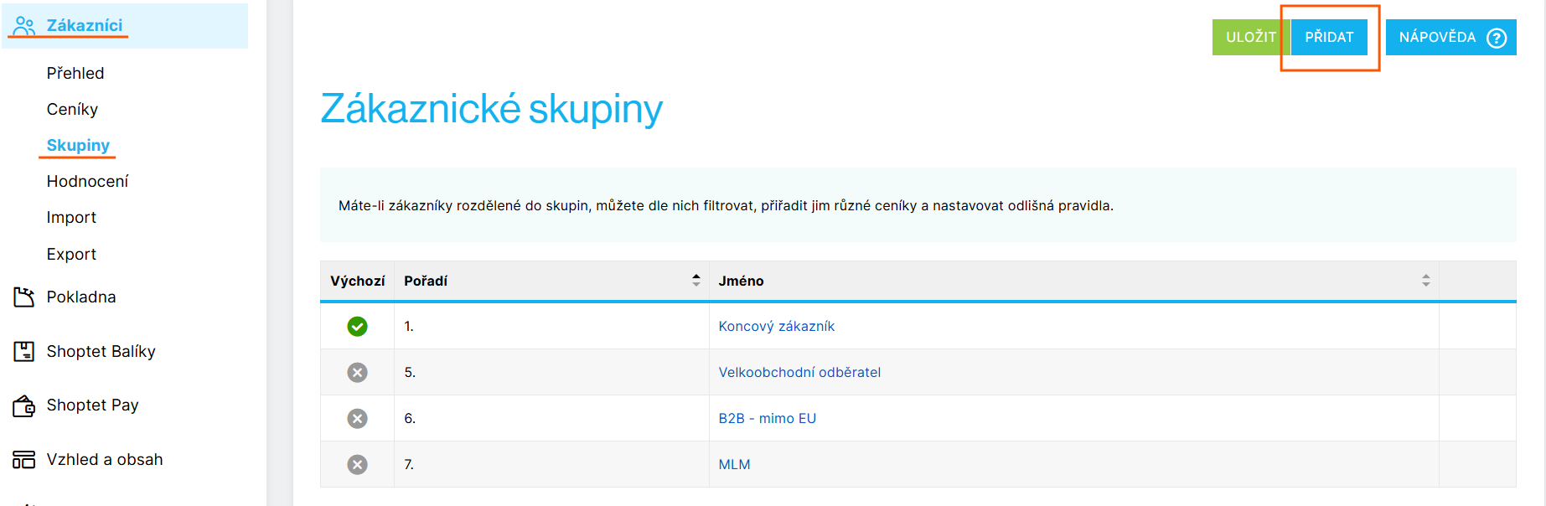The height and width of the screenshot is (506, 1546).
Task: Open Import submenu item
Action: [71, 217]
